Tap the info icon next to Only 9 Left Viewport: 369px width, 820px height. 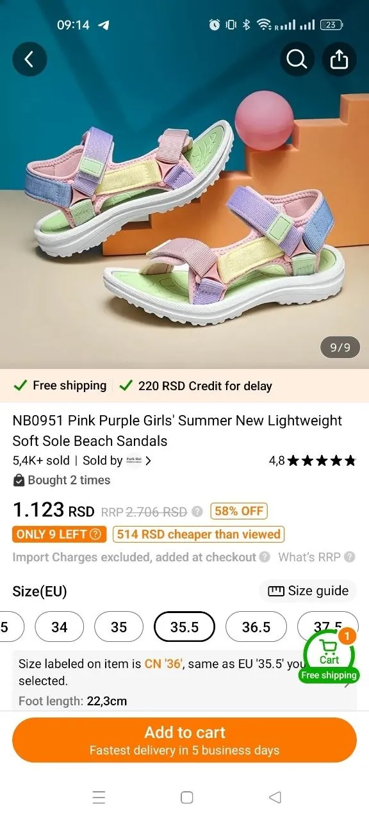point(95,534)
